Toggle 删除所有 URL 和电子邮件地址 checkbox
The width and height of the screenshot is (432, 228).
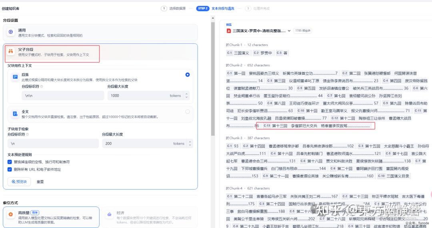[10, 169]
